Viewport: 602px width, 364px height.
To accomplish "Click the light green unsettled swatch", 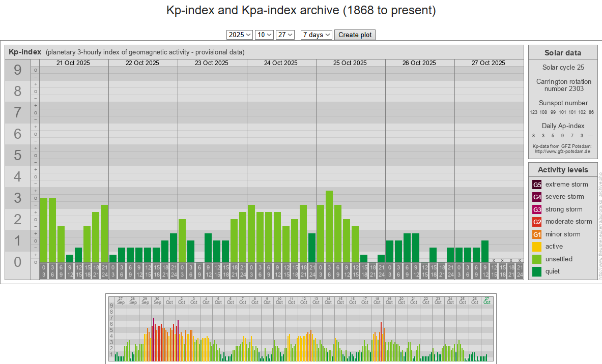I will (x=537, y=259).
